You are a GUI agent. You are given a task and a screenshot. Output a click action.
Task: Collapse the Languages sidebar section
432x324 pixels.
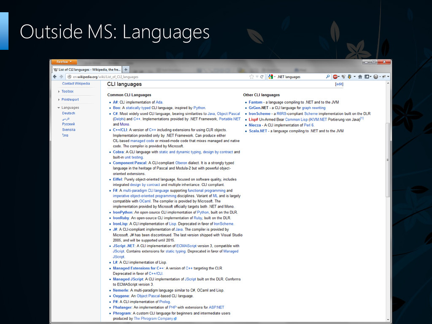[70, 108]
